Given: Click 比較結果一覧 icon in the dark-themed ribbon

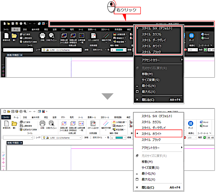Looking at the screenshot, I should [x=82, y=36].
